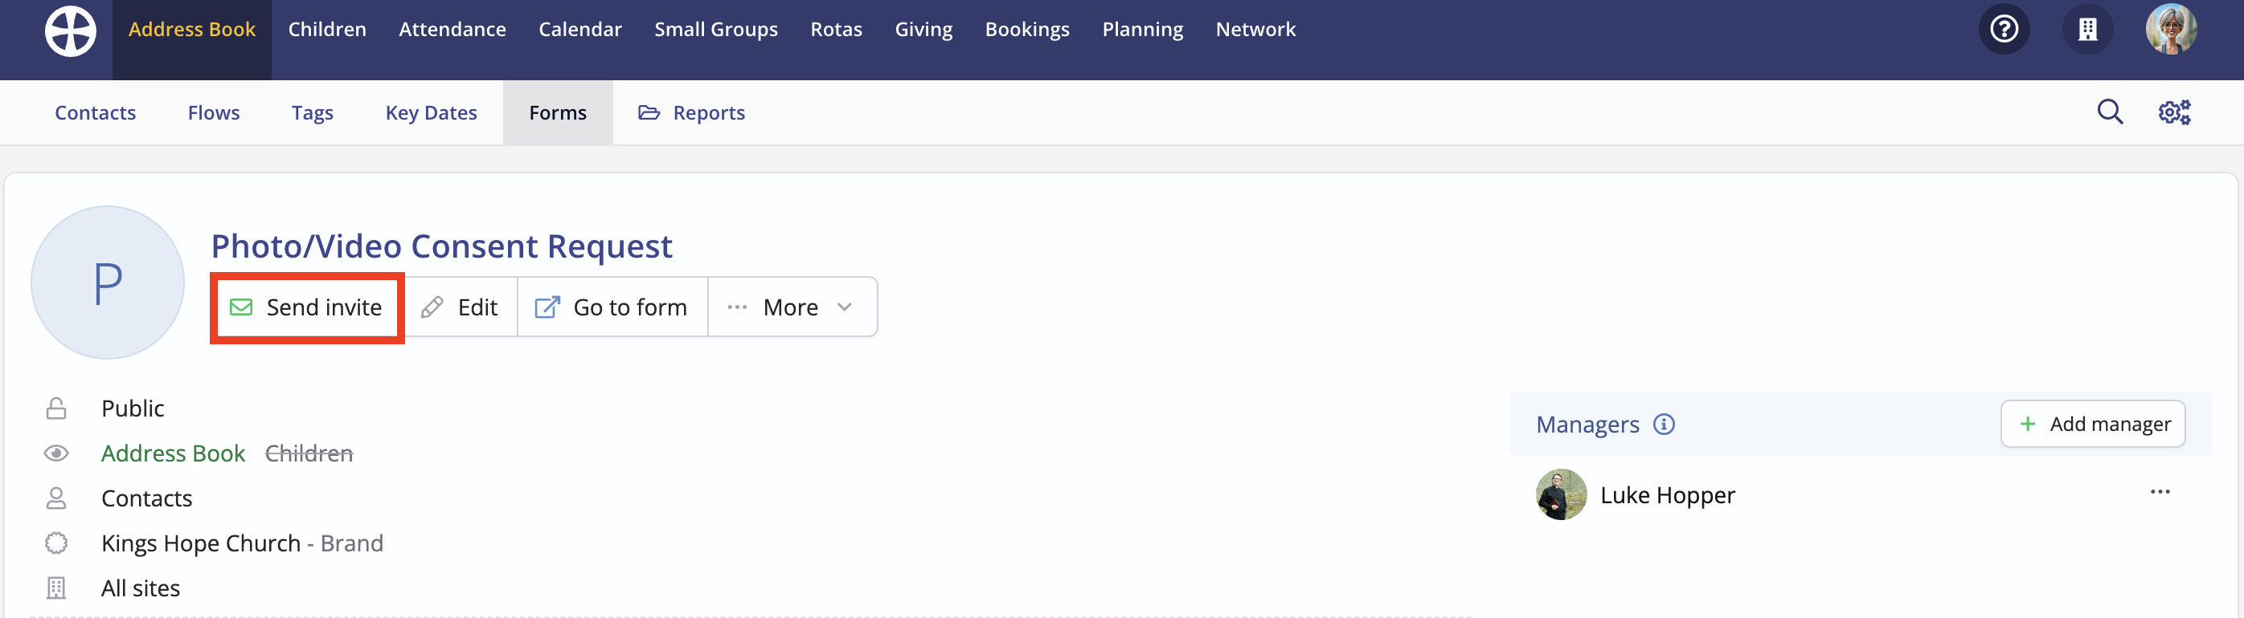Image resolution: width=2244 pixels, height=618 pixels.
Task: Go to the Giving module
Action: [923, 30]
